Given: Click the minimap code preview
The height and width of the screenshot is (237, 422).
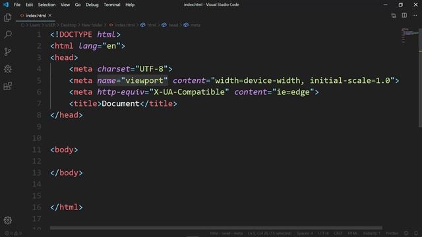Looking at the screenshot, I should [410, 35].
